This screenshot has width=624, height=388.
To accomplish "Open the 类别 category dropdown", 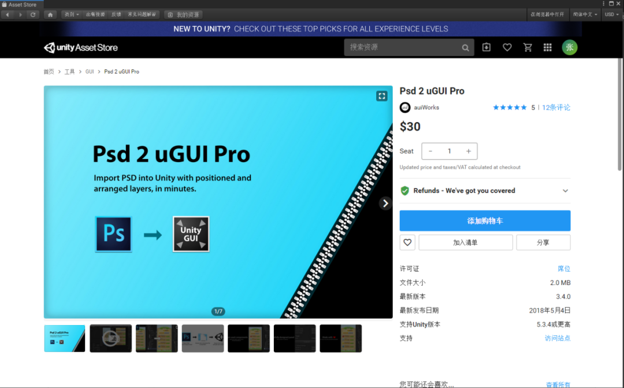I will point(72,14).
